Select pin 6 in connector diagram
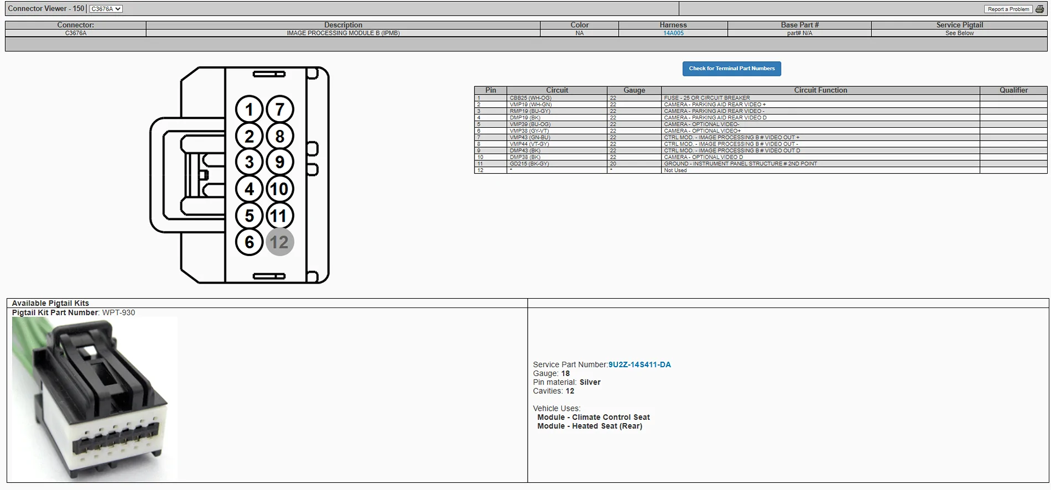The height and width of the screenshot is (490, 1051). click(249, 242)
